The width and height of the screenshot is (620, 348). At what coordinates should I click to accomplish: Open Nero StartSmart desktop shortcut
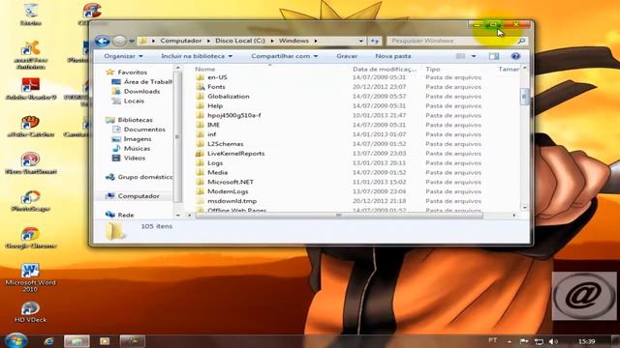tap(30, 163)
